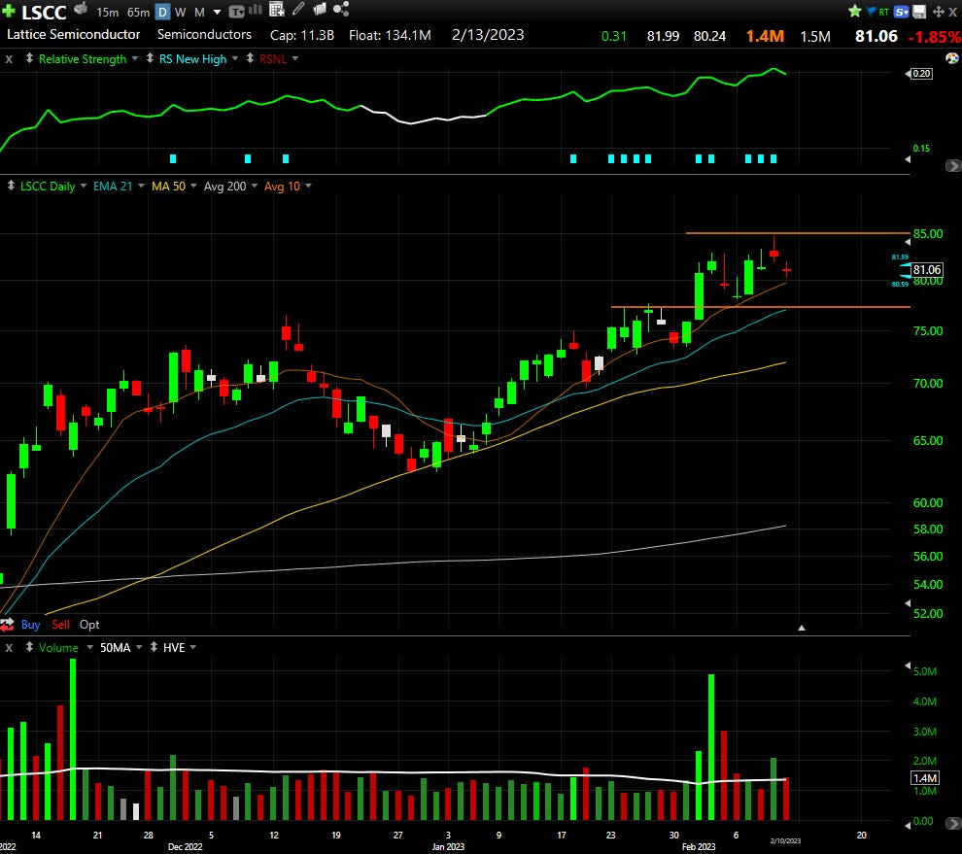Select the M monthly timeframe
Image resolution: width=962 pixels, height=854 pixels.
click(199, 13)
